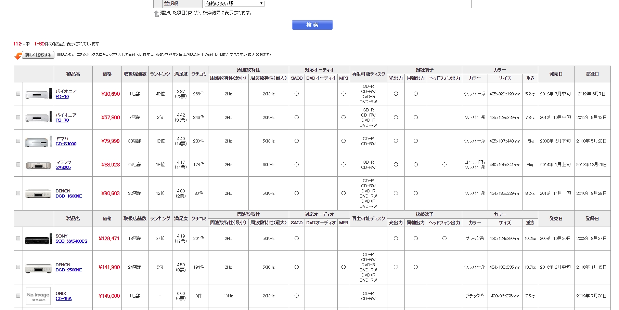The image size is (619, 310).
Task: Open the DCD-1600NE product link
Action: pyautogui.click(x=69, y=196)
